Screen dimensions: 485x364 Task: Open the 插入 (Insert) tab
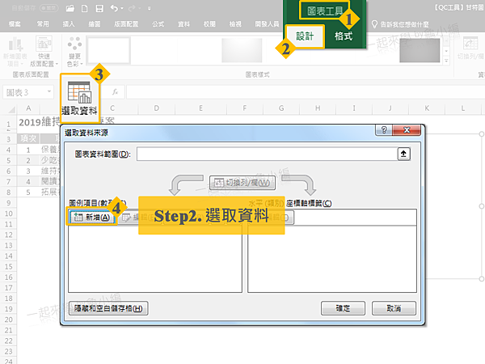pyautogui.click(x=69, y=23)
